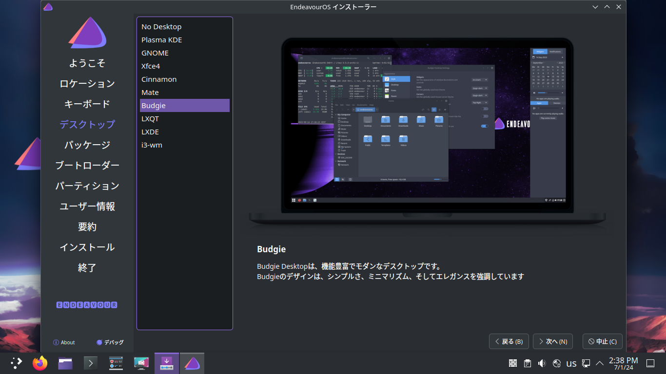
Task: Click the パッケージ sidebar step
Action: [x=87, y=145]
